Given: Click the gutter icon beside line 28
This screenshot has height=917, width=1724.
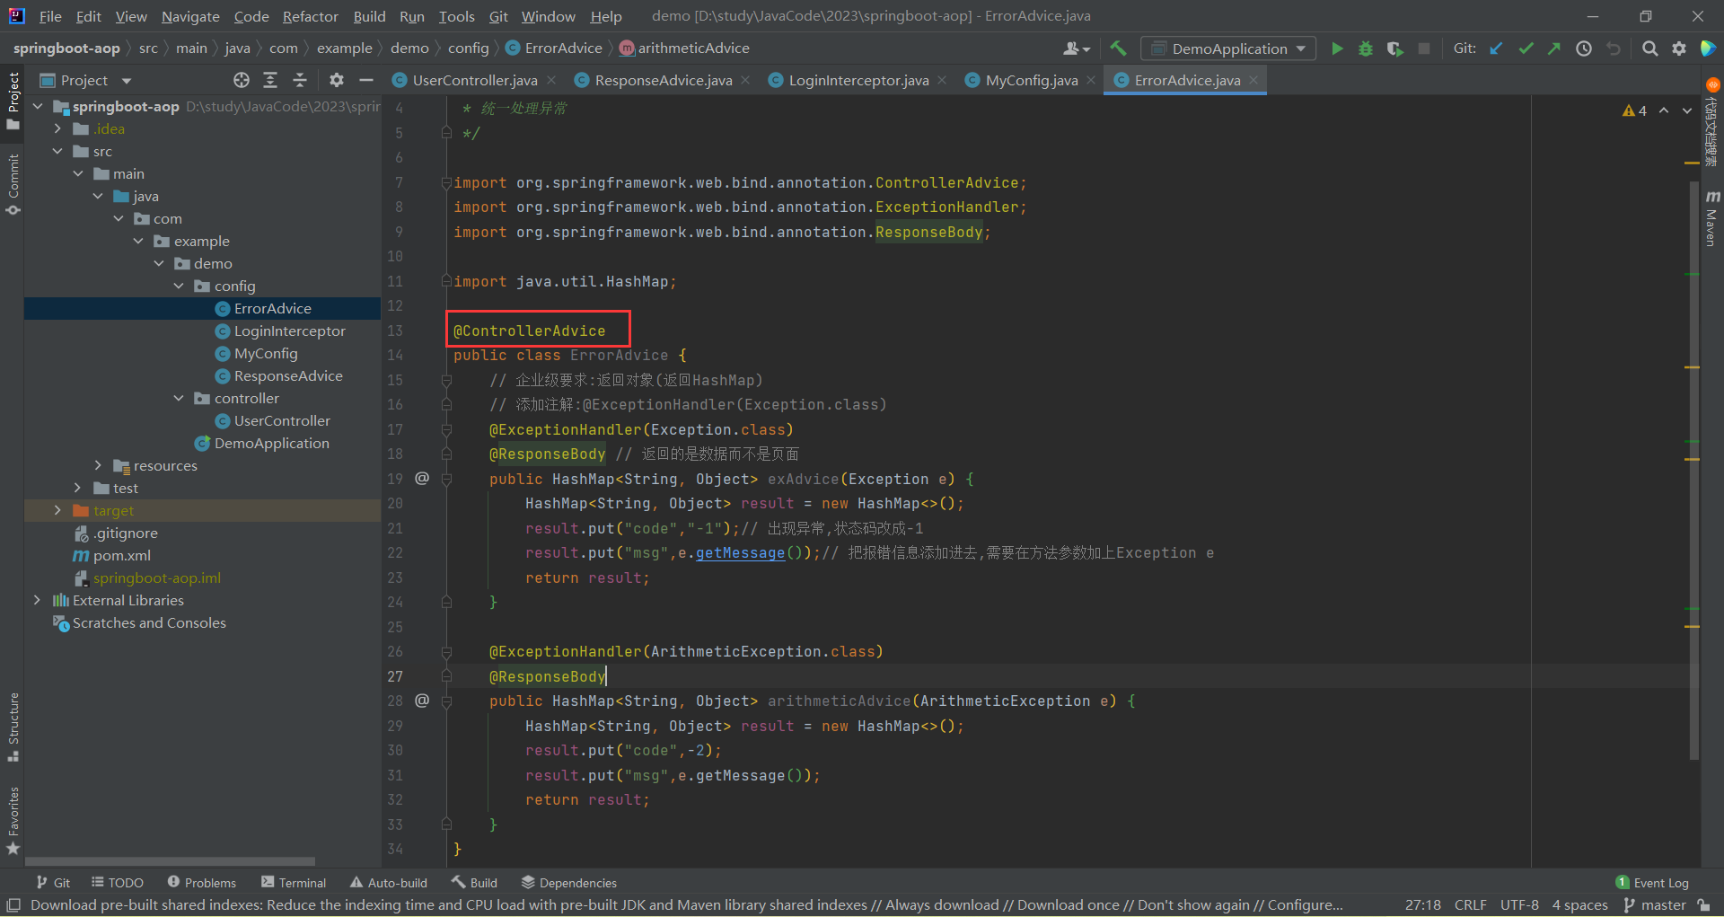Looking at the screenshot, I should (422, 700).
